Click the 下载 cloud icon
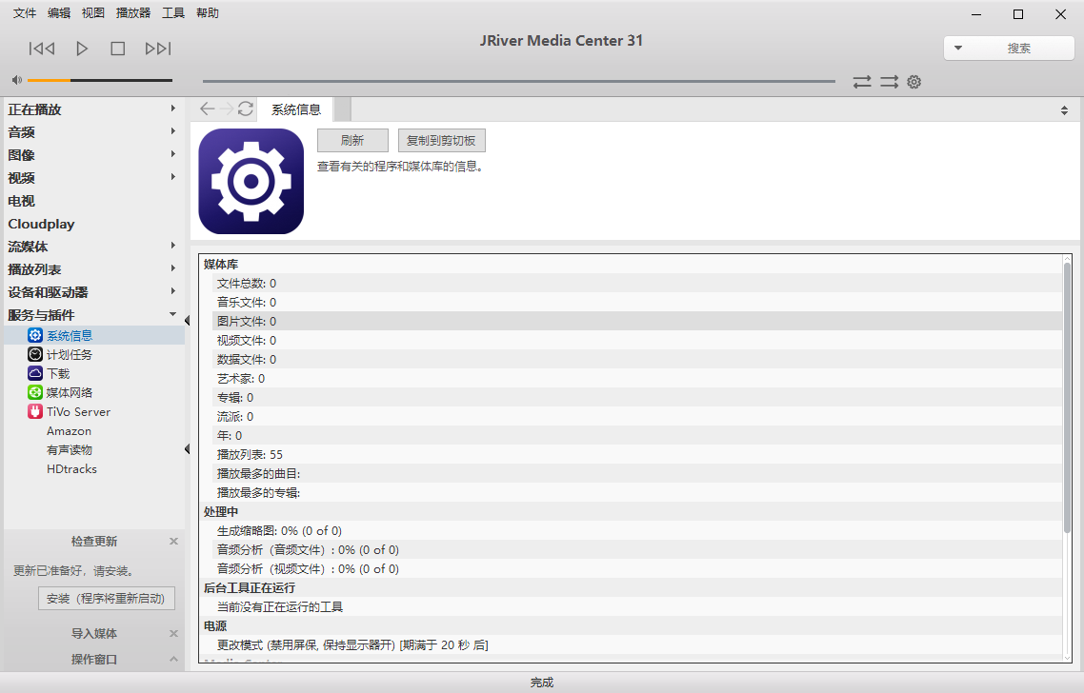This screenshot has height=693, width=1084. 35,373
